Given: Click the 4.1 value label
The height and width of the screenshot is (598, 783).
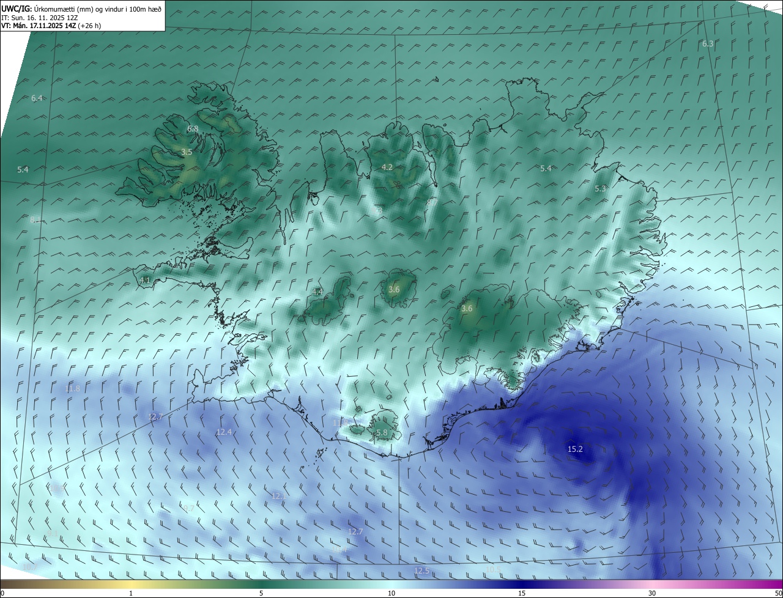Looking at the screenshot, I should (145, 280).
